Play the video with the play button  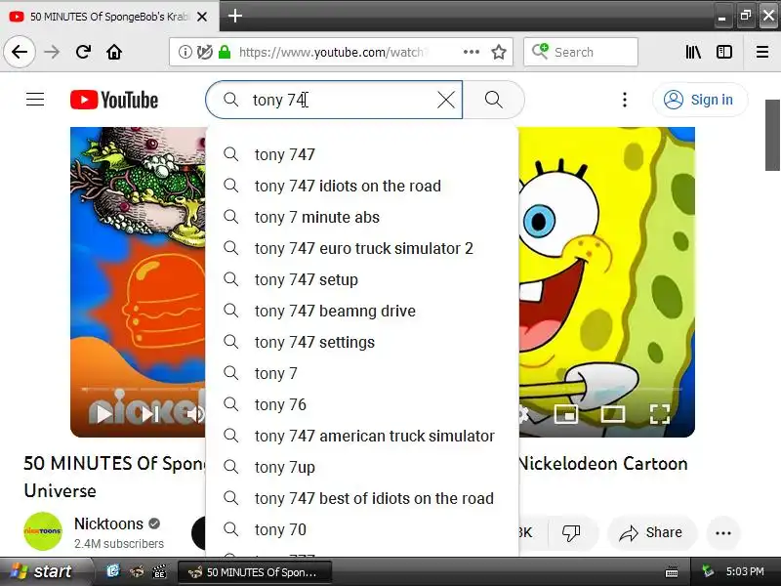pos(103,414)
